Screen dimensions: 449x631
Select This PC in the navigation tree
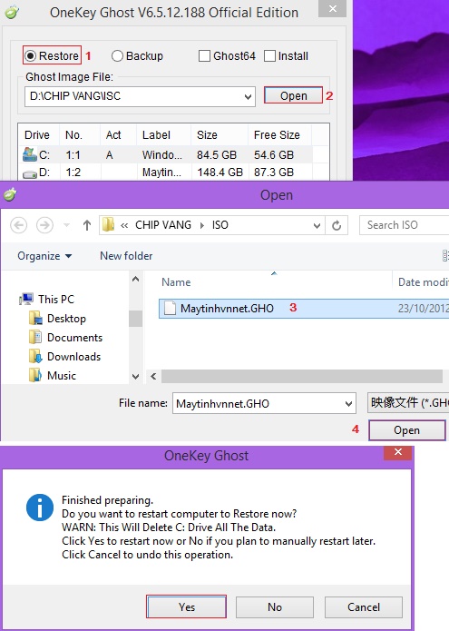click(x=47, y=299)
